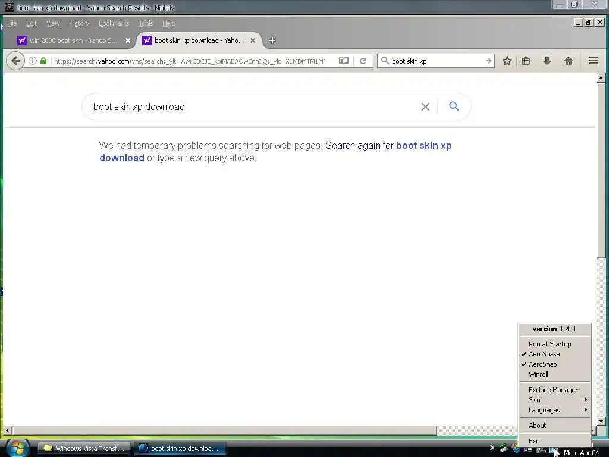609x457 pixels.
Task: Click 'boot skin xp downloa...' taskbar button
Action: [180, 449]
